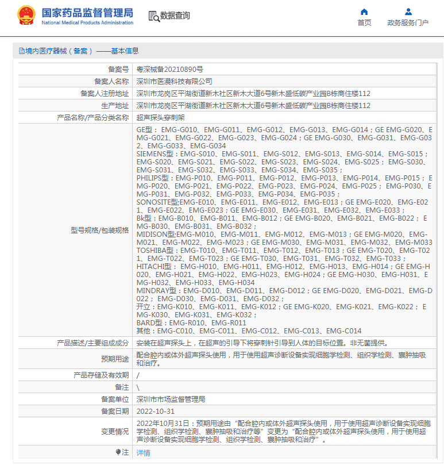Click the national emblem logo
The width and height of the screenshot is (444, 465).
tap(26, 16)
